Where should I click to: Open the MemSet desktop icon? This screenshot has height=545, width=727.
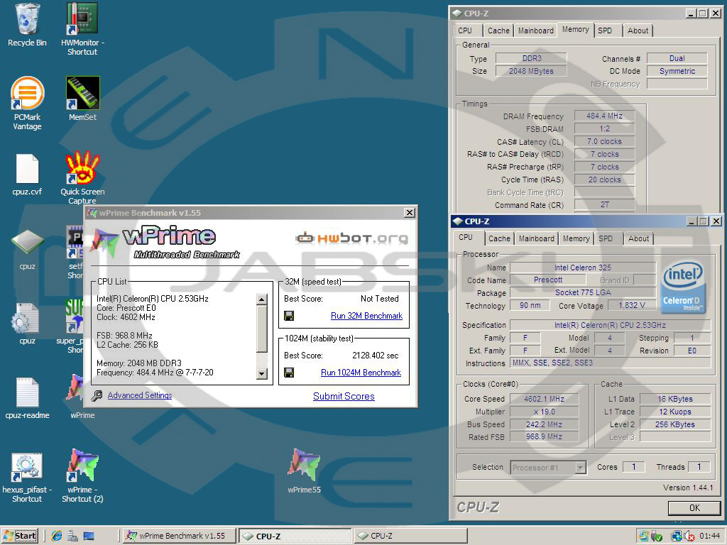click(x=82, y=93)
